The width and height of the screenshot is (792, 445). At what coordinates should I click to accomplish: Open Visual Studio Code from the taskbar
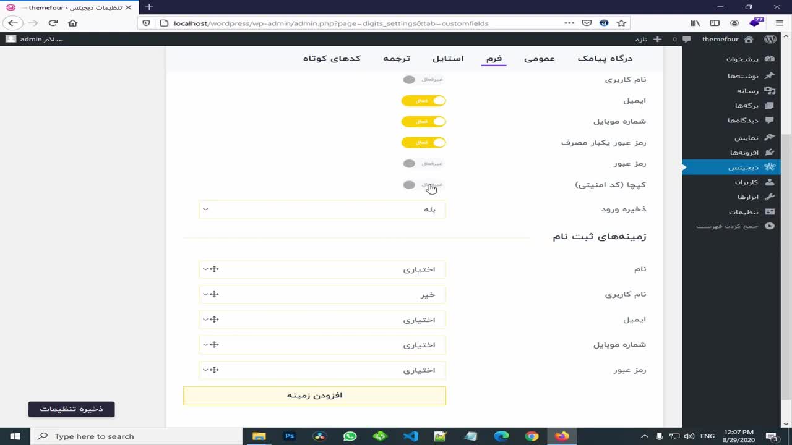pos(410,436)
